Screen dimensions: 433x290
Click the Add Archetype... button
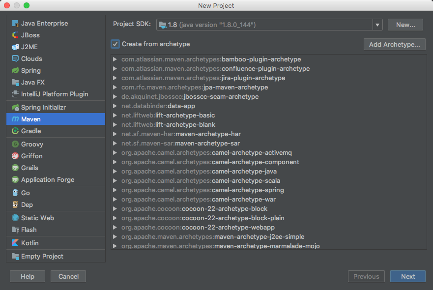(x=394, y=44)
